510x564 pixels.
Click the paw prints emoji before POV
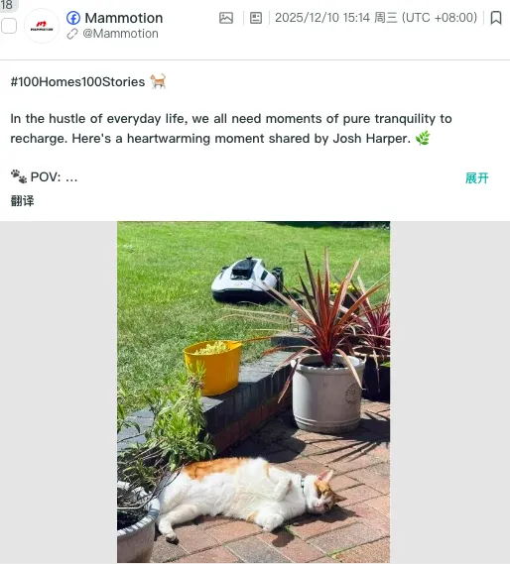click(19, 176)
